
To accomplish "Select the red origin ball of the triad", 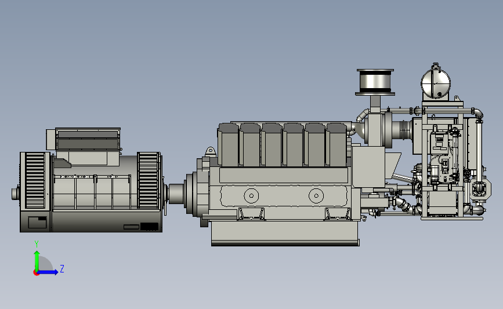I will click(36, 273).
